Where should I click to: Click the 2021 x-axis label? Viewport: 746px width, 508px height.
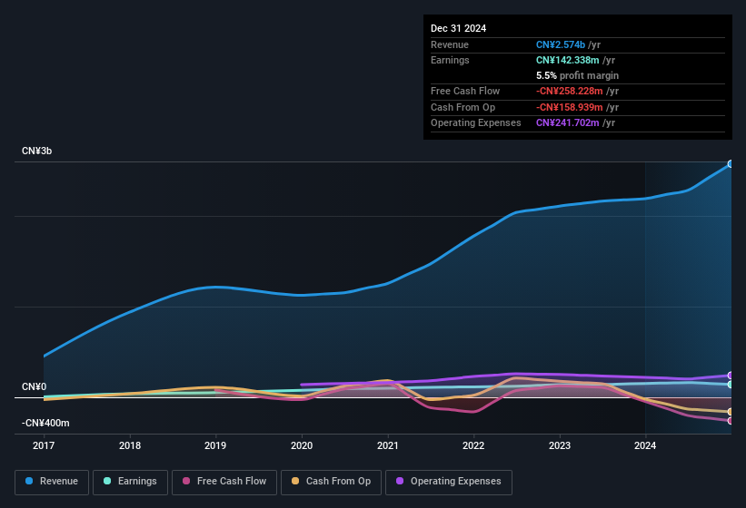[x=388, y=445]
